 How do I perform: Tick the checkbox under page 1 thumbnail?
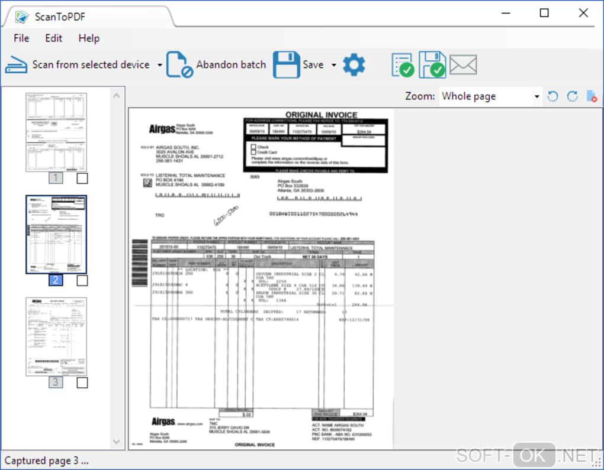pos(82,178)
